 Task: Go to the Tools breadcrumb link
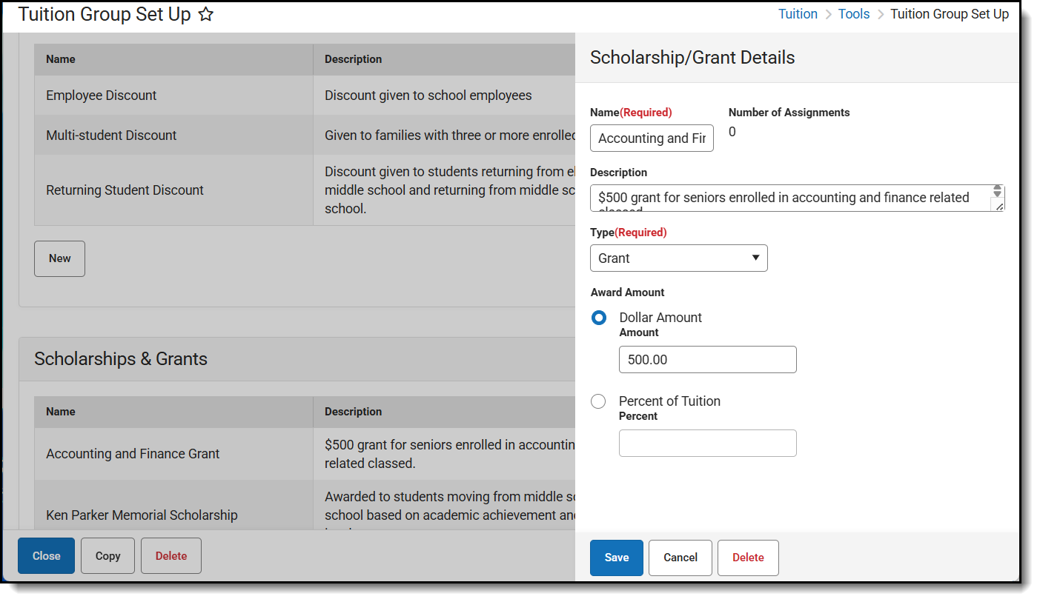pyautogui.click(x=854, y=14)
